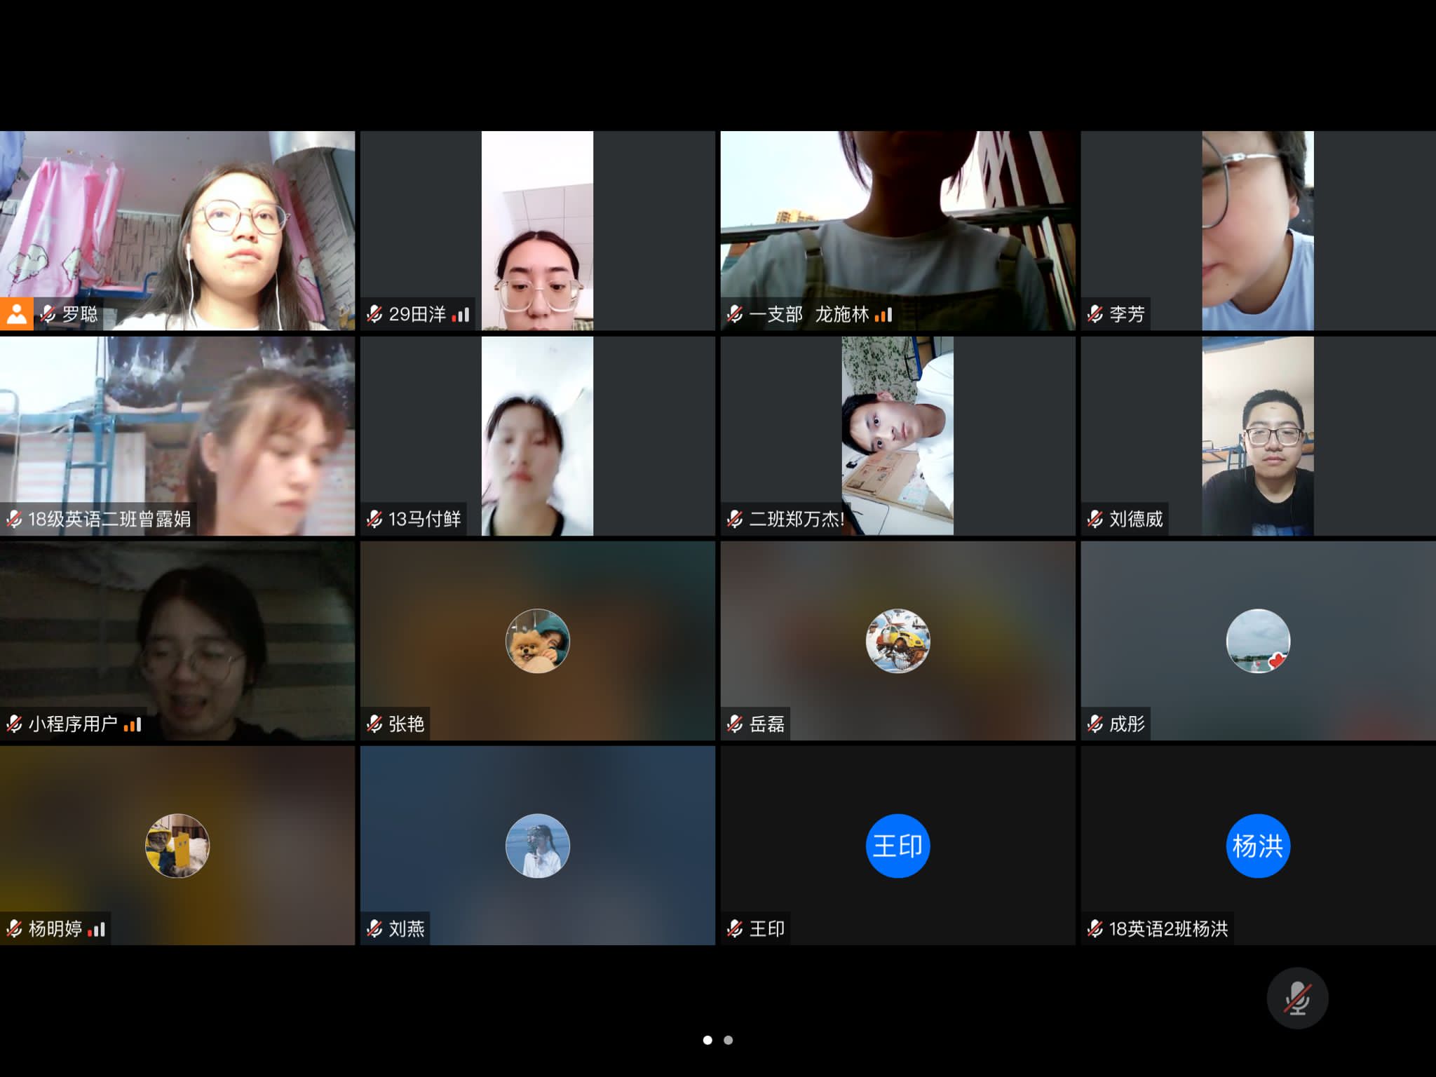Click muted mic icon beside 一支部 龙施林

[x=735, y=313]
